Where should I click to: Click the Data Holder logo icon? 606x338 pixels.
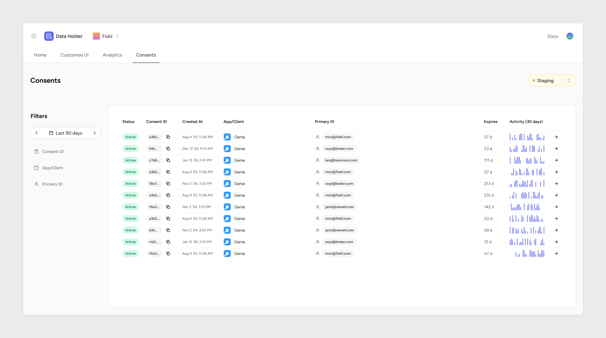click(x=49, y=36)
